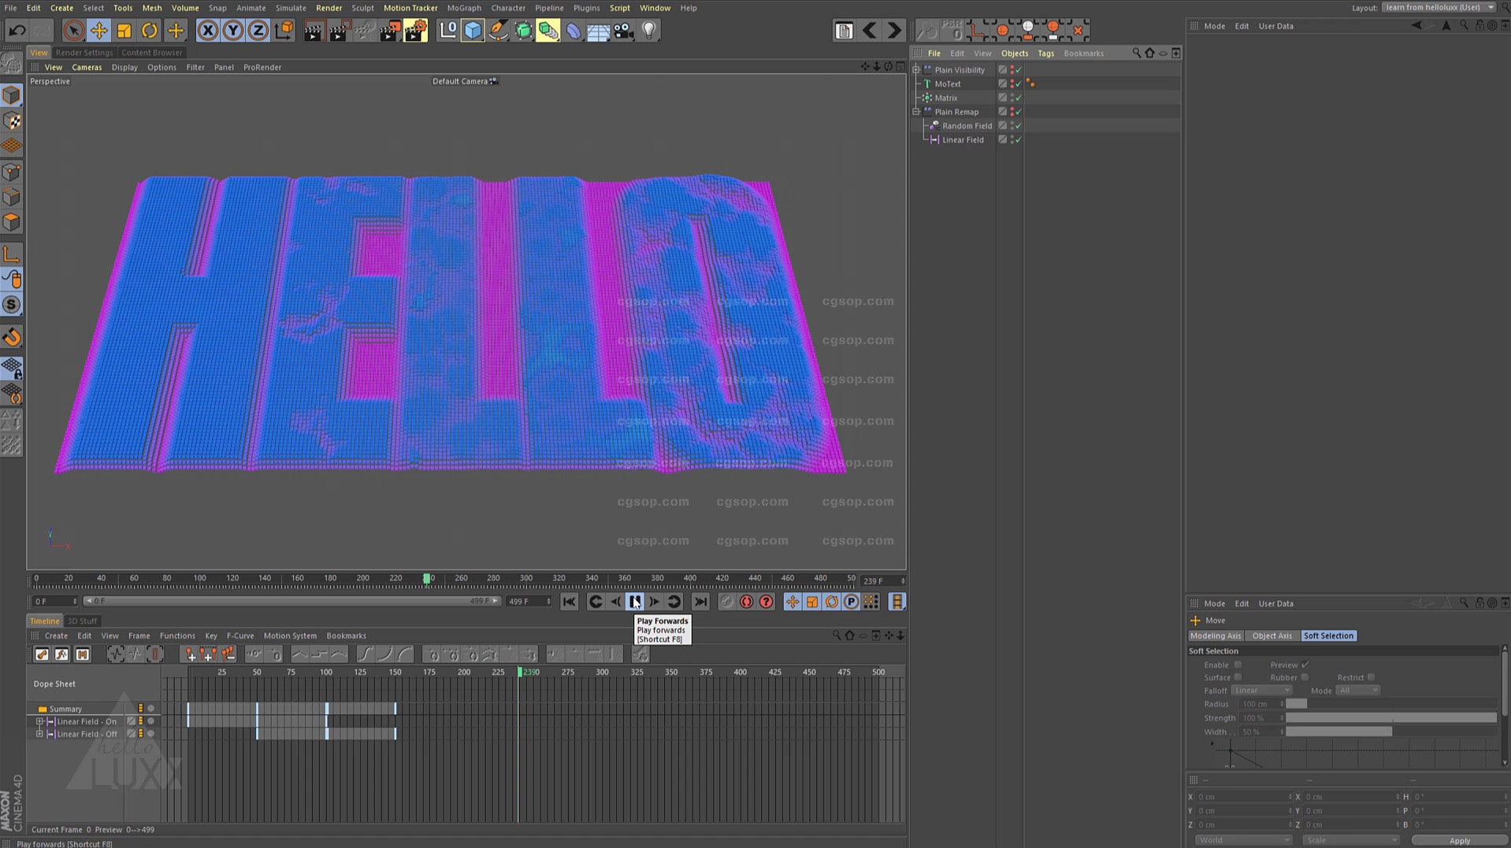The image size is (1511, 848).
Task: Add a Cube primitive object
Action: pos(473,31)
